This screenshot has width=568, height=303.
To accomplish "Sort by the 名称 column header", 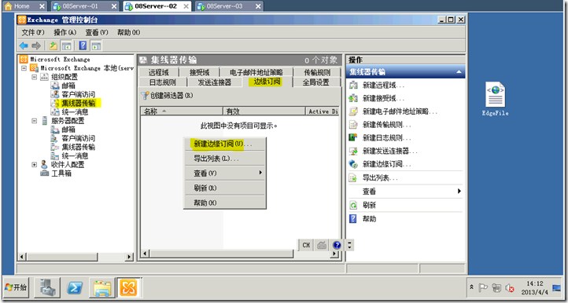I will pyautogui.click(x=182, y=111).
